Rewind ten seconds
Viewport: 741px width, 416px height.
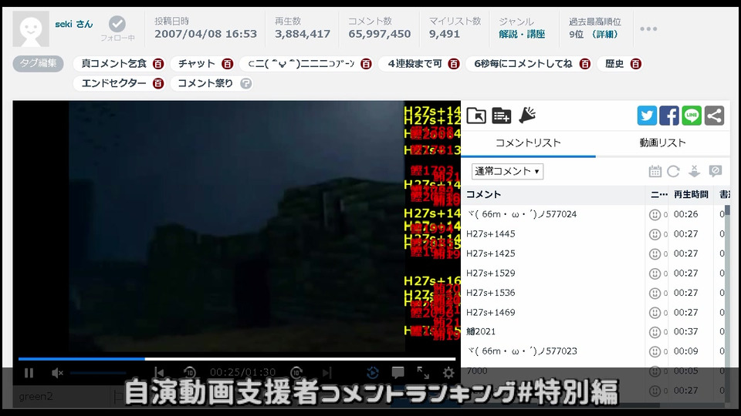click(x=190, y=373)
